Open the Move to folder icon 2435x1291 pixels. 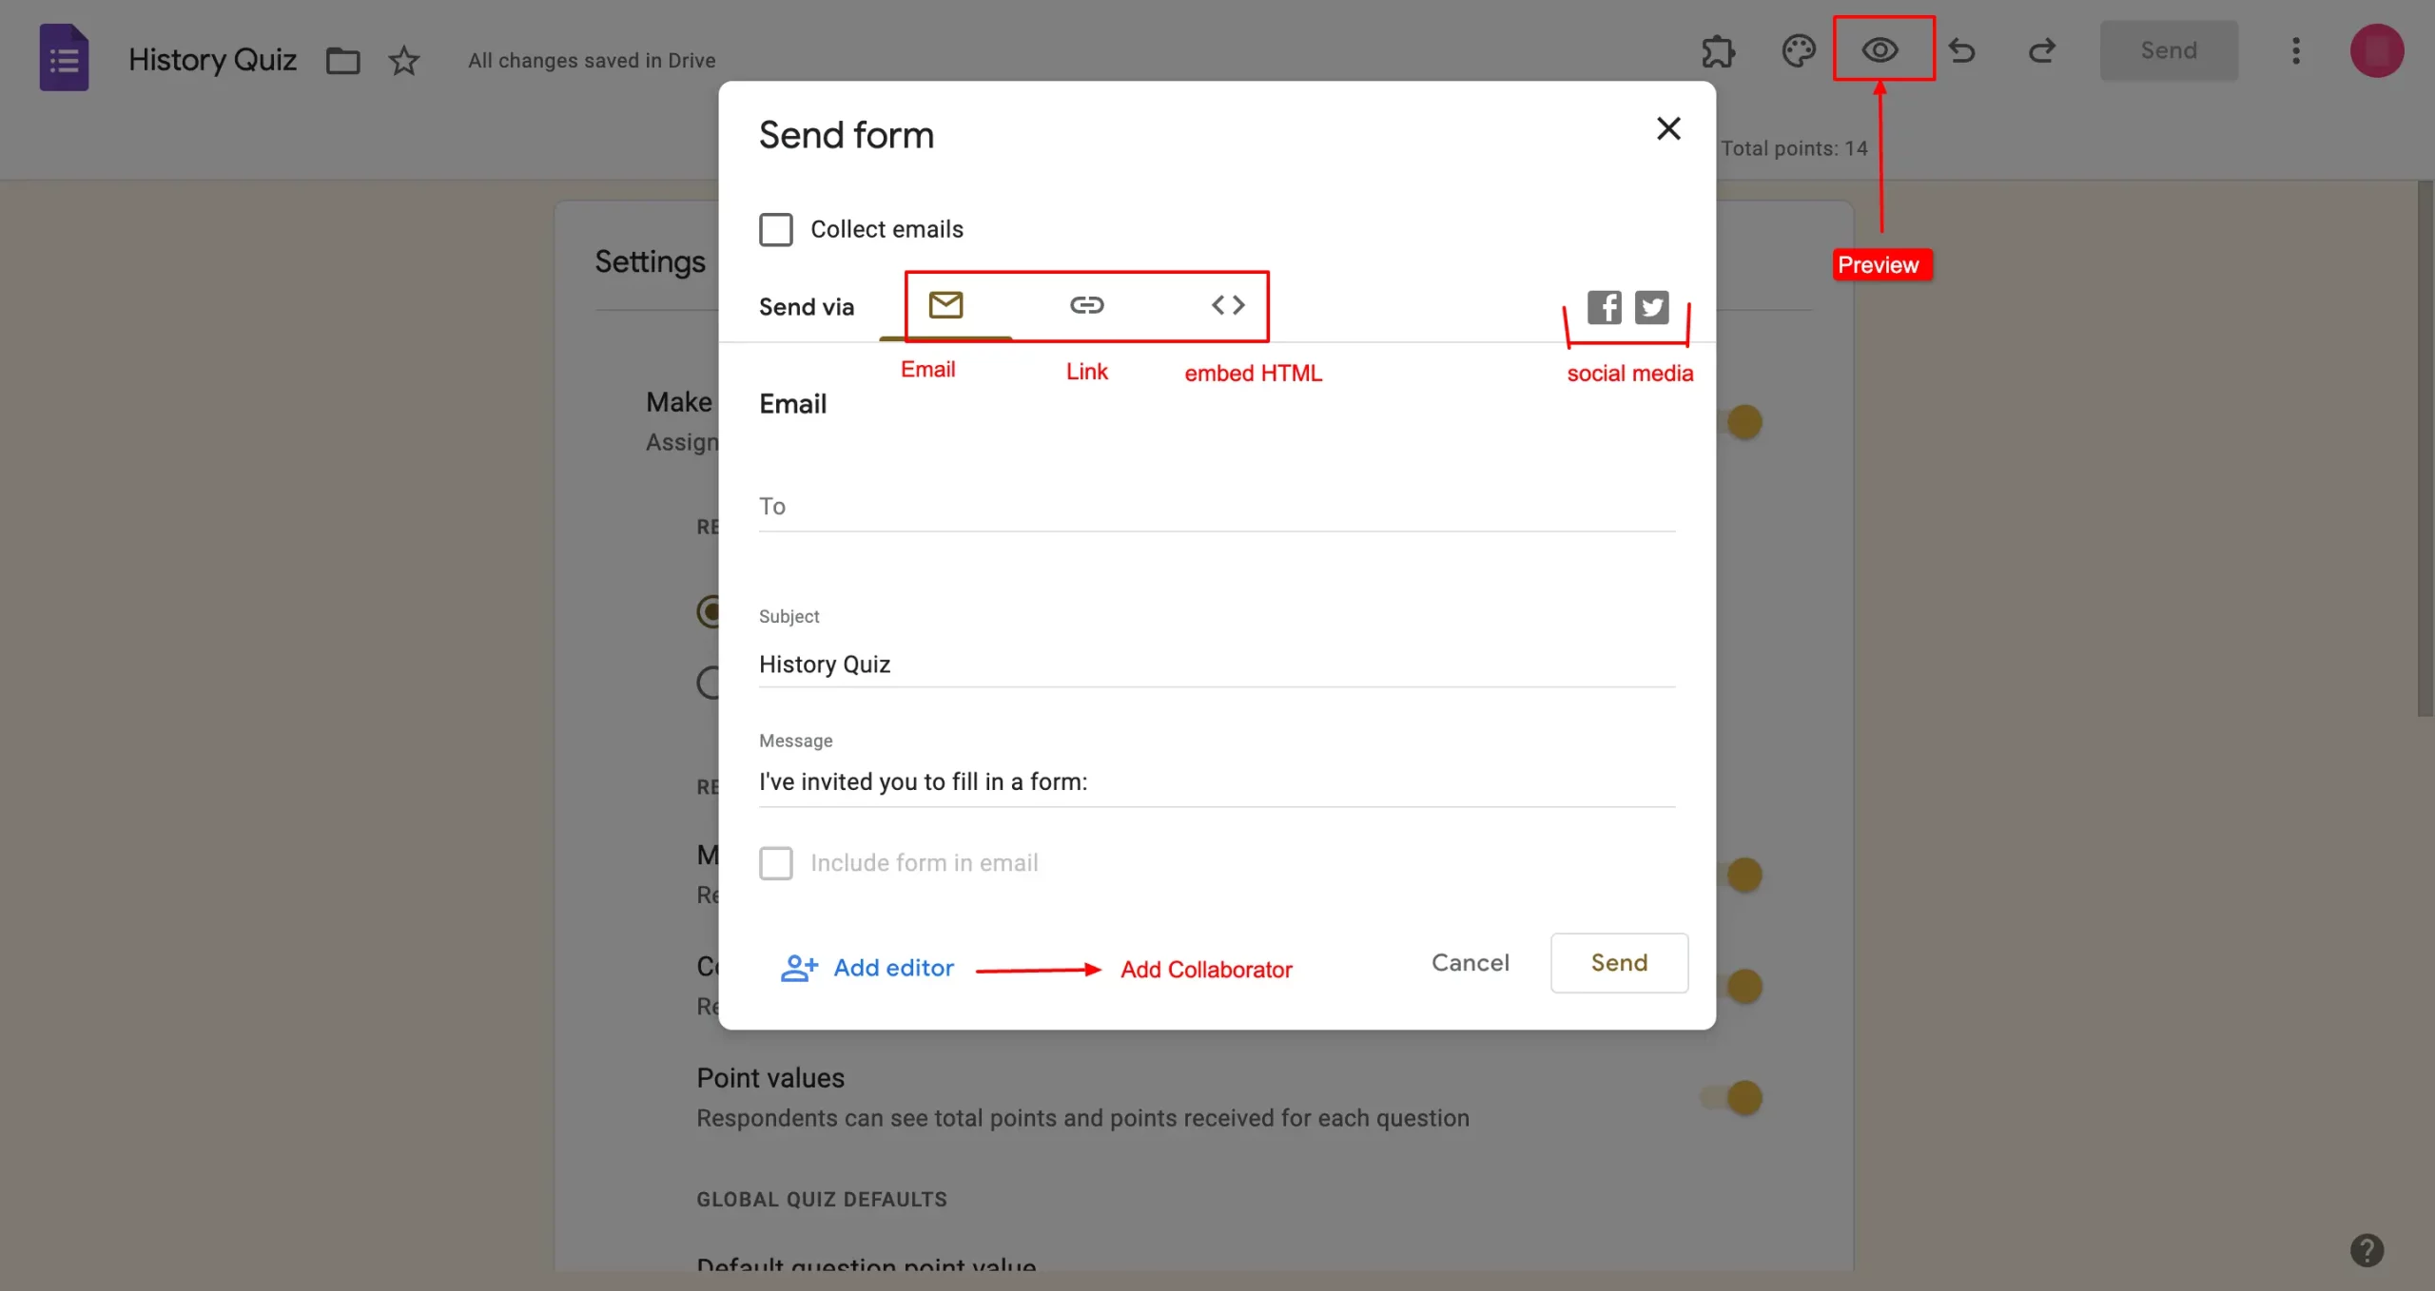point(342,60)
